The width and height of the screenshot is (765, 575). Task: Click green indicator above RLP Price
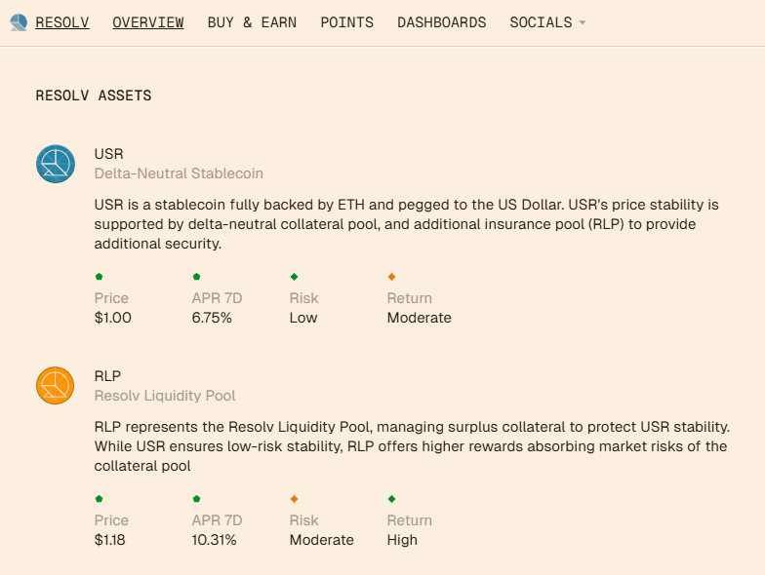99,499
